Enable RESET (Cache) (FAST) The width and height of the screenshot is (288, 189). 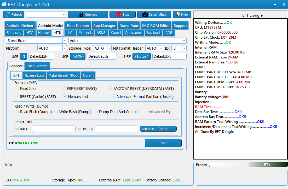[x=17, y=96]
